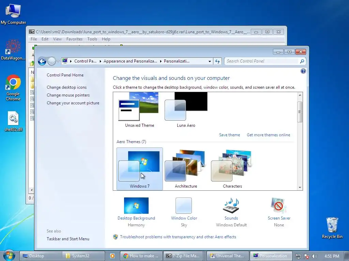349x261 pixels.
Task: Open the DataWagon desktop shortcut
Action: tap(13, 50)
